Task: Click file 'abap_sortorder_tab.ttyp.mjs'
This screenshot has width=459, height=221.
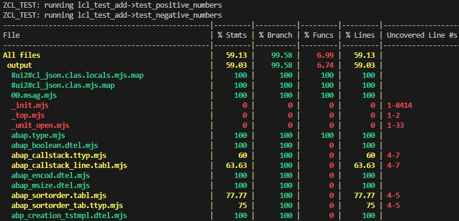Action: point(67,206)
